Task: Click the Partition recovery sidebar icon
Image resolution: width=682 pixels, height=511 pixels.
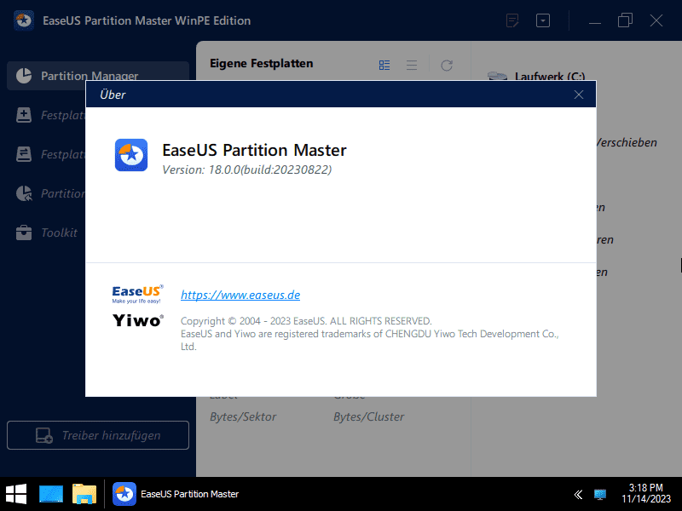Action: [24, 193]
